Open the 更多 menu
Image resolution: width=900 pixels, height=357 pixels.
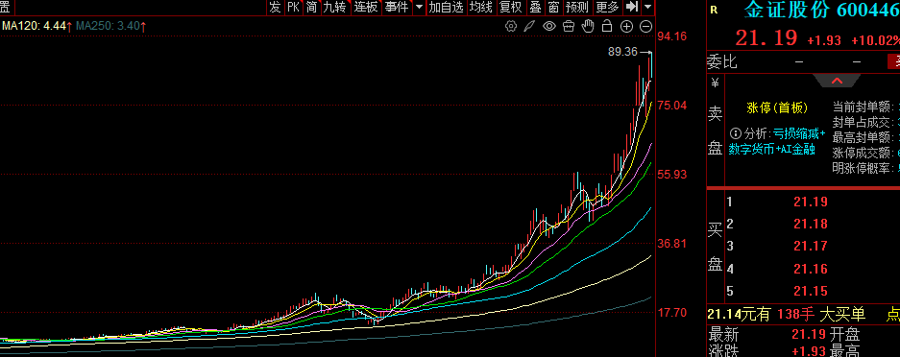[607, 7]
